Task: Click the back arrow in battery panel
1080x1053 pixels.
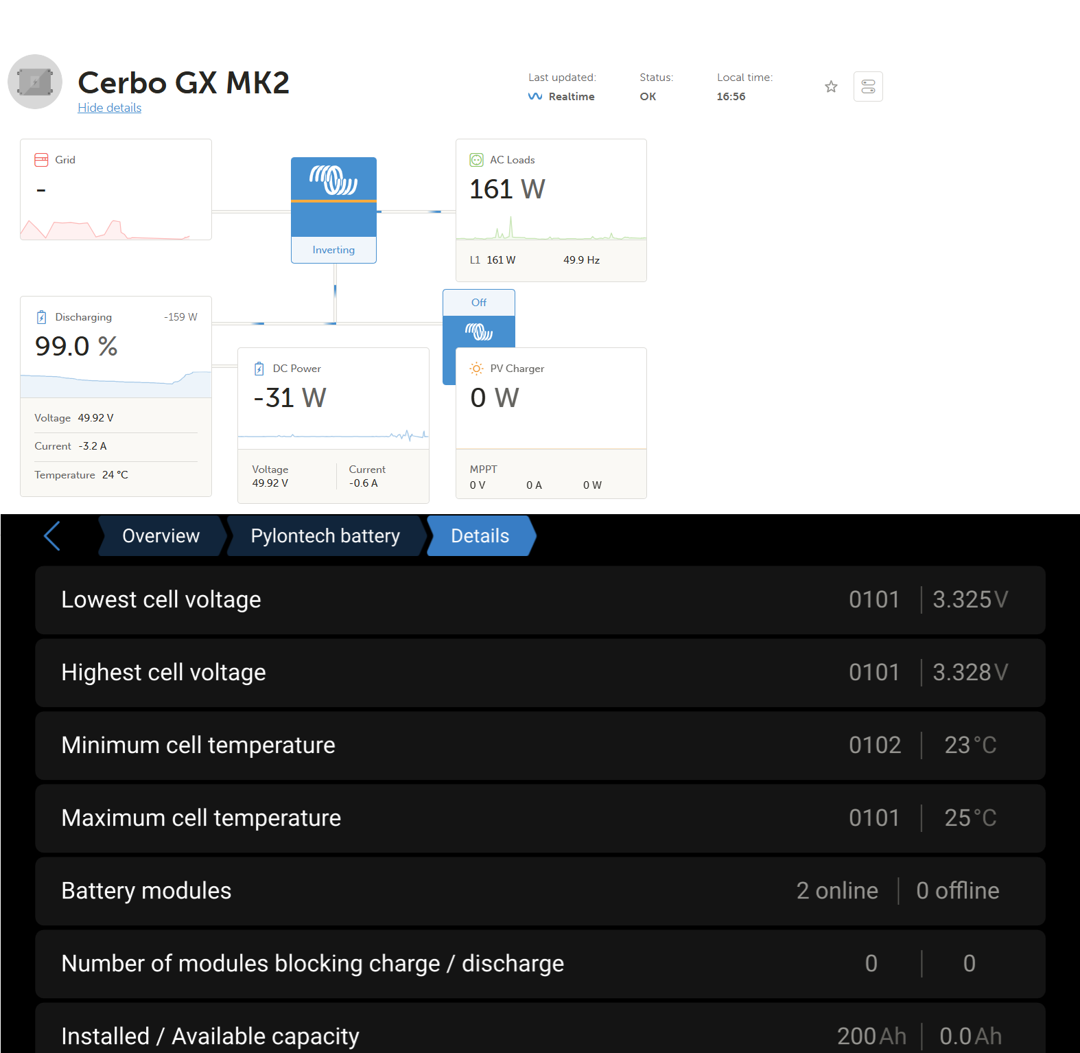Action: 52,535
